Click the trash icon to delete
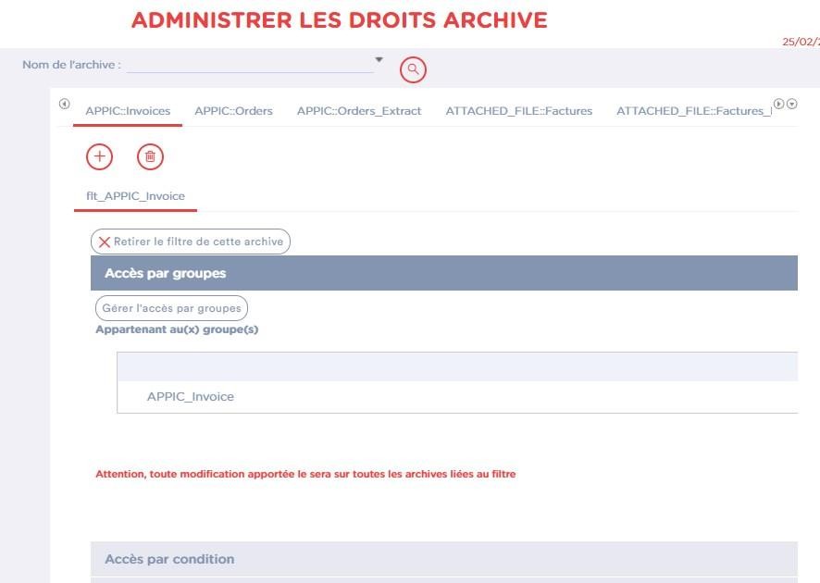The image size is (820, 583). 150,156
